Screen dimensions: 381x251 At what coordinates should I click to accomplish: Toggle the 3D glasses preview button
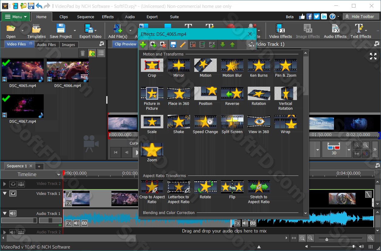click(x=334, y=149)
